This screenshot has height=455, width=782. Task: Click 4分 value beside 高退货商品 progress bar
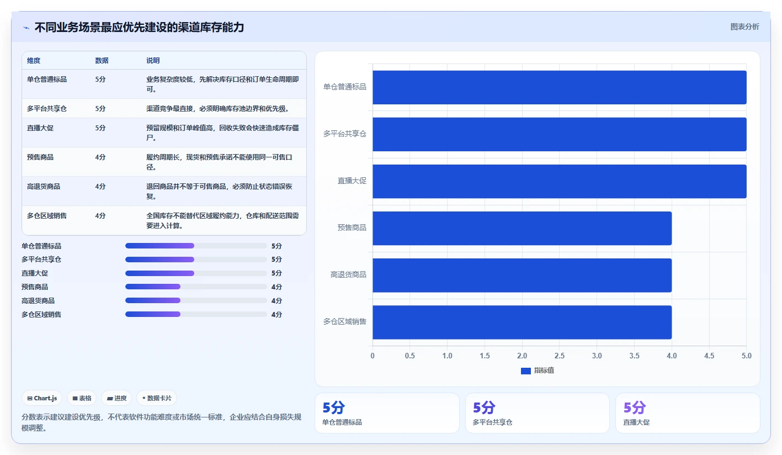tap(276, 301)
